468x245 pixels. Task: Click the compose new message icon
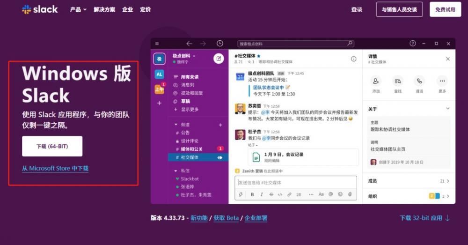[x=219, y=59]
